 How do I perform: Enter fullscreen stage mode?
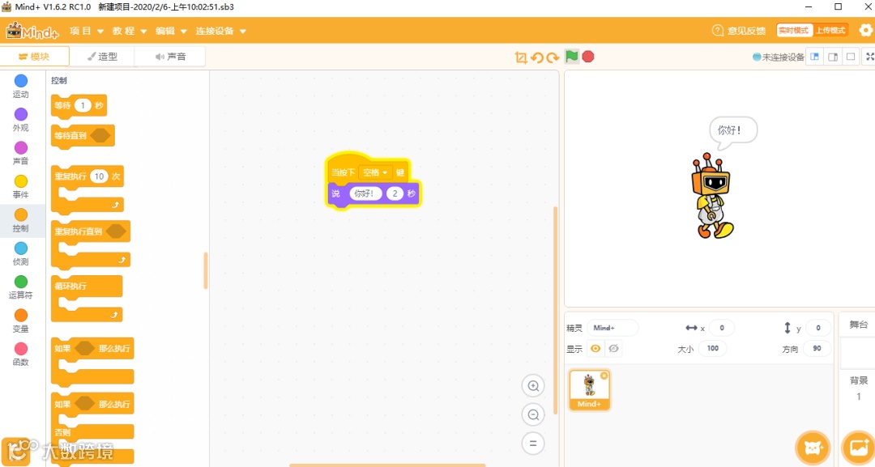click(x=869, y=57)
